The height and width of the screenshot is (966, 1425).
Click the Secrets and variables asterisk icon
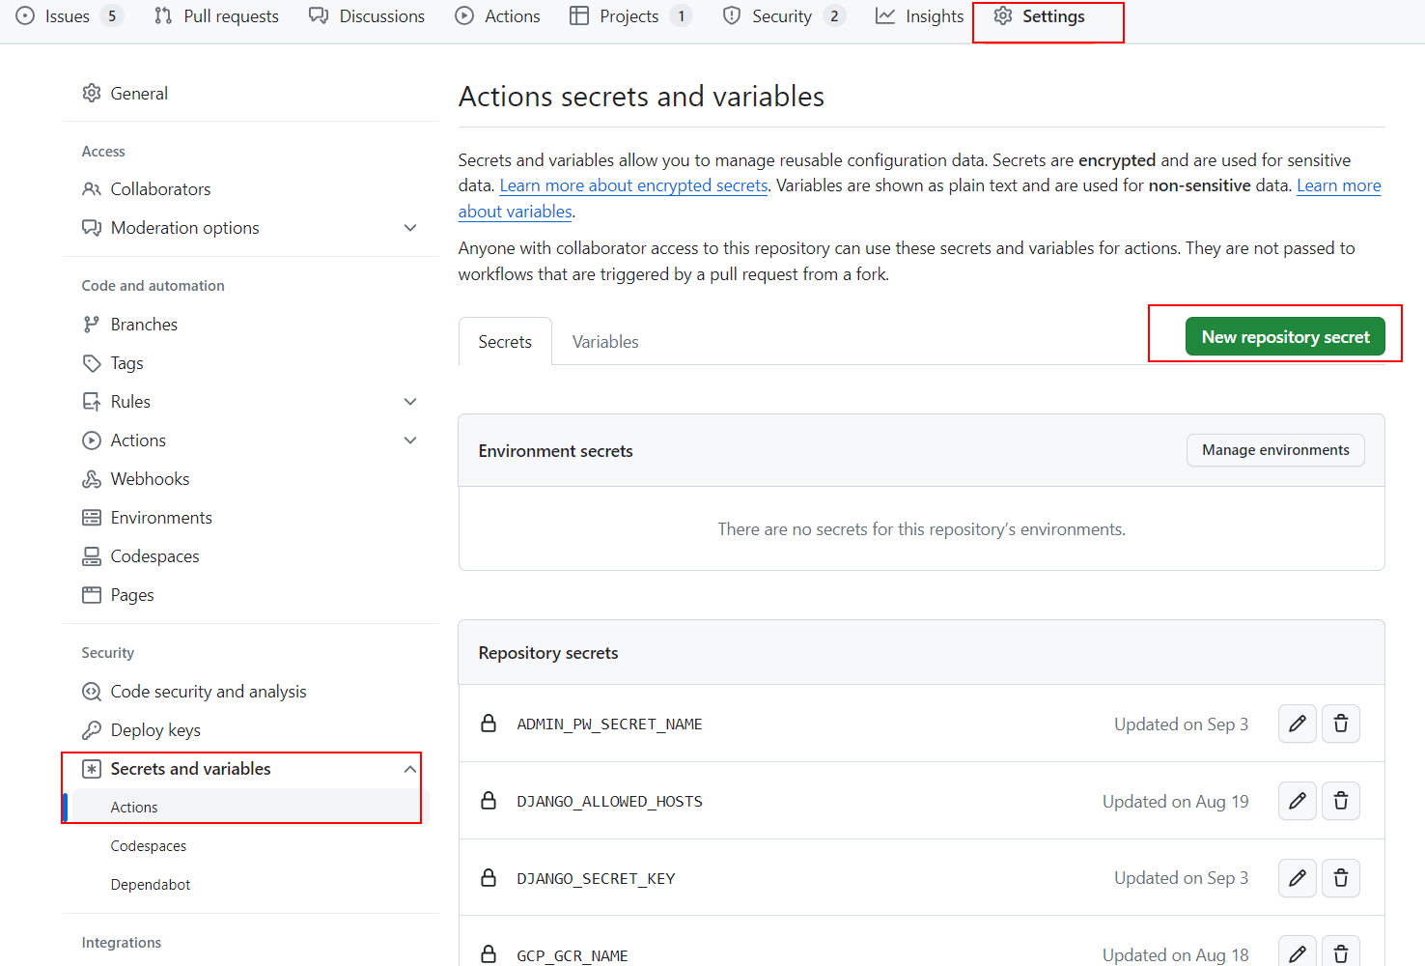[92, 769]
